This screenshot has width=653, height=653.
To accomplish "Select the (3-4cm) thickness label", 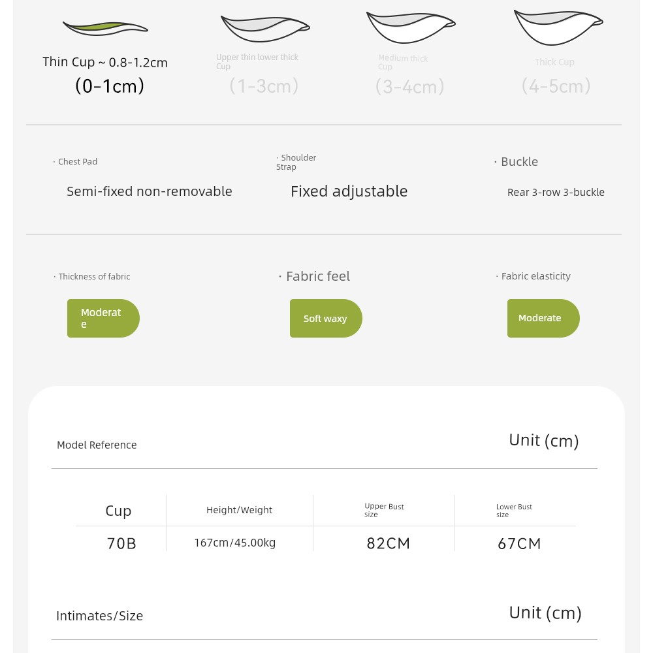I will click(410, 87).
